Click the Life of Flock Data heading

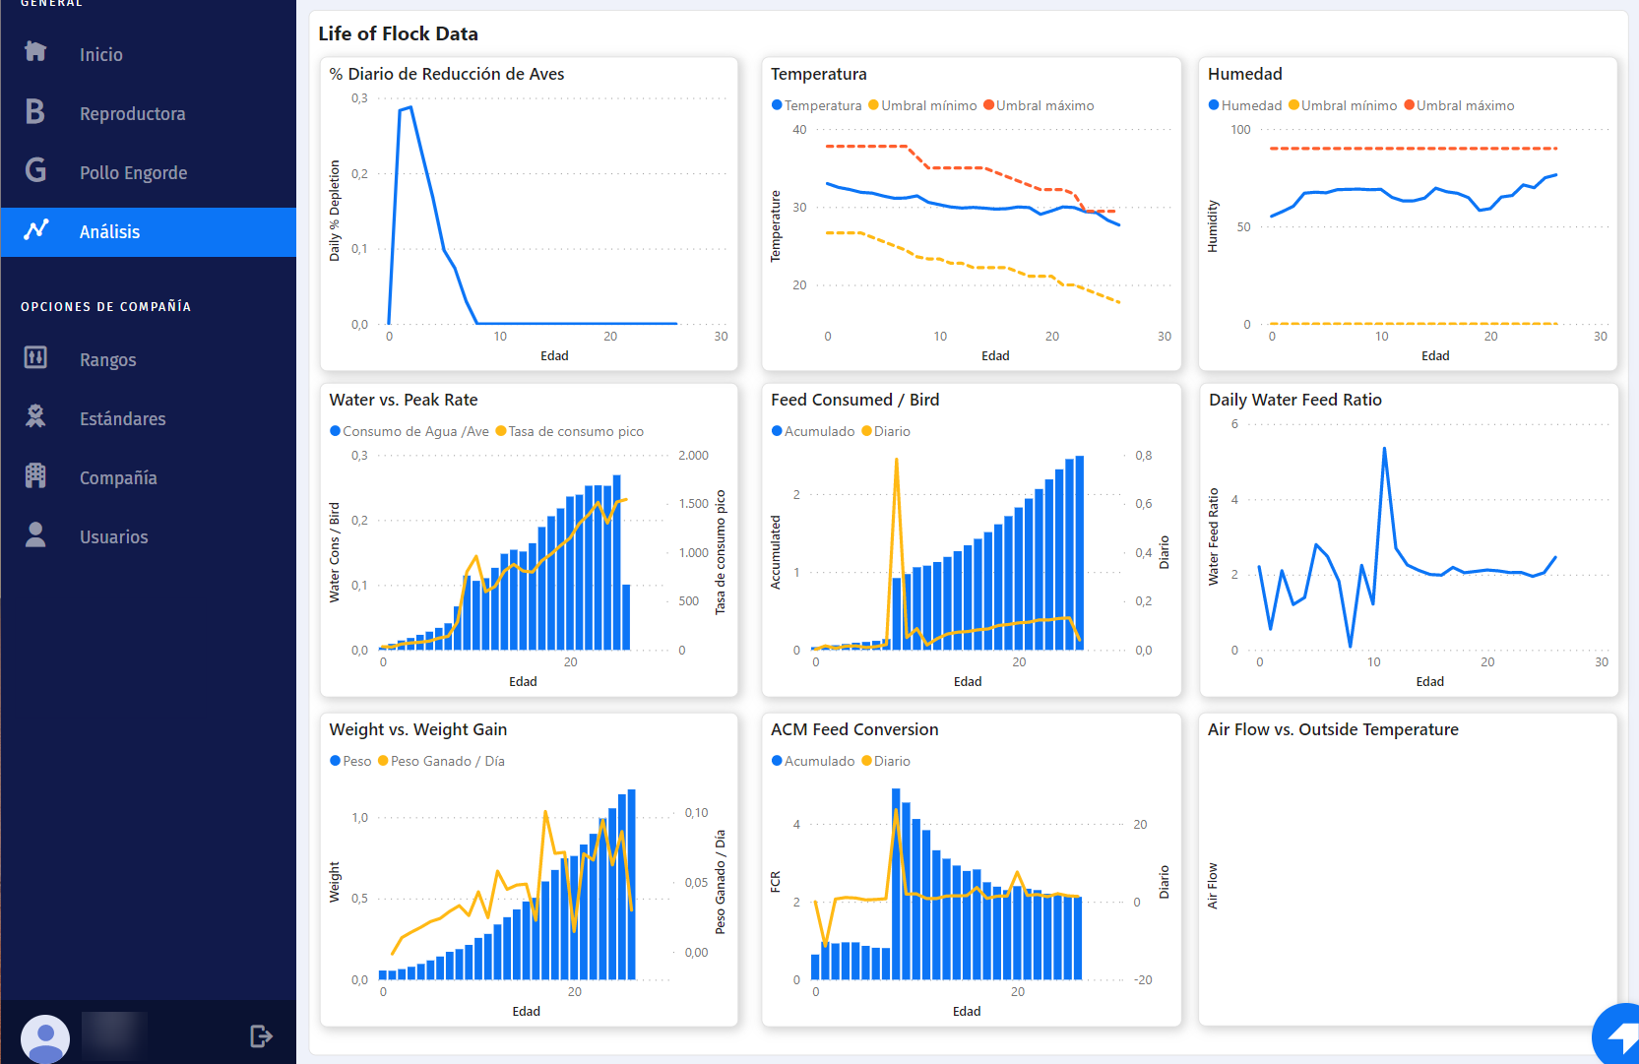pos(398,33)
